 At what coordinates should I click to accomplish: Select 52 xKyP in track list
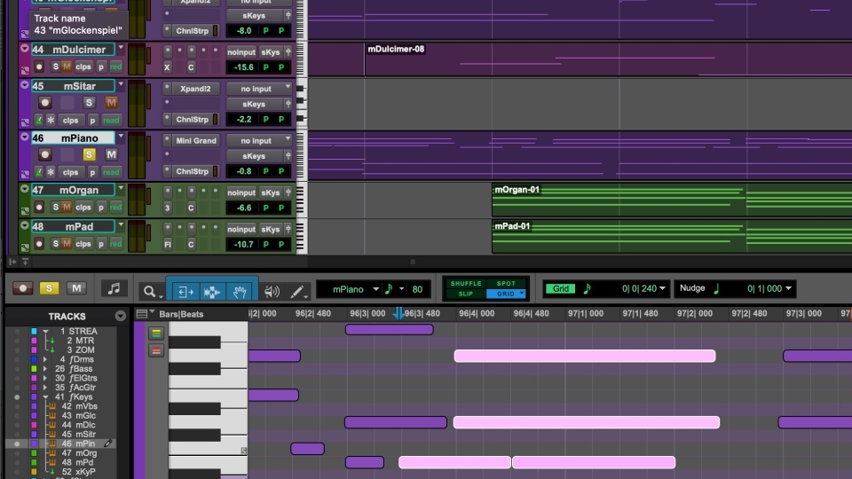[x=78, y=472]
